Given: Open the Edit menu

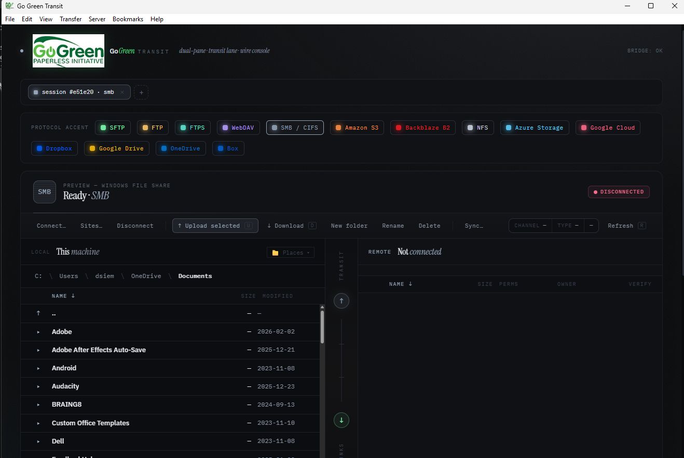Looking at the screenshot, I should coord(27,19).
